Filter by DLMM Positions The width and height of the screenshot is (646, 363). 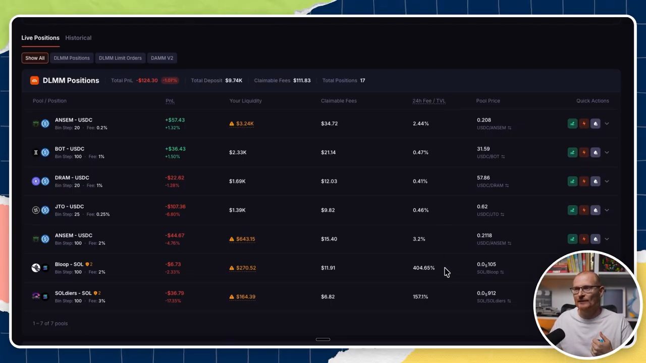click(x=72, y=58)
